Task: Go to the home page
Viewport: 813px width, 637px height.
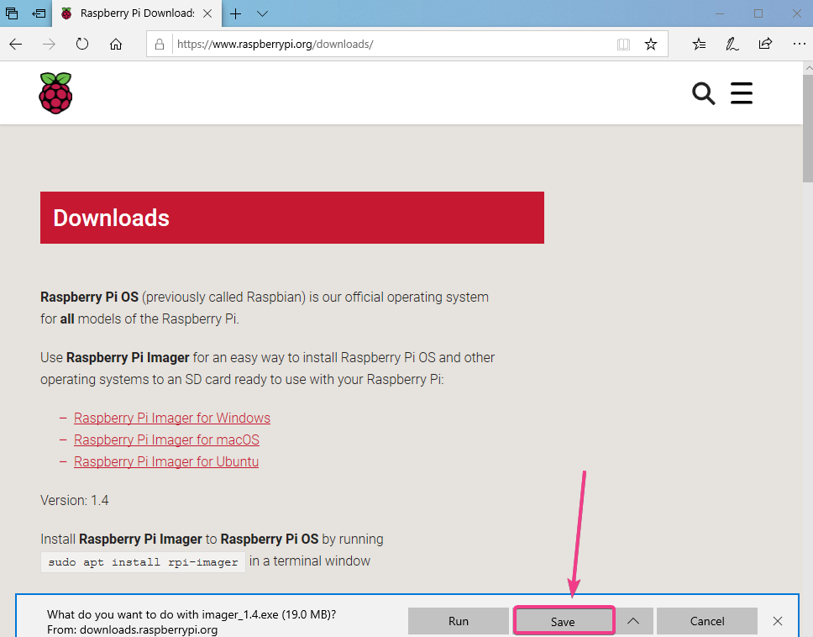Action: pyautogui.click(x=116, y=44)
